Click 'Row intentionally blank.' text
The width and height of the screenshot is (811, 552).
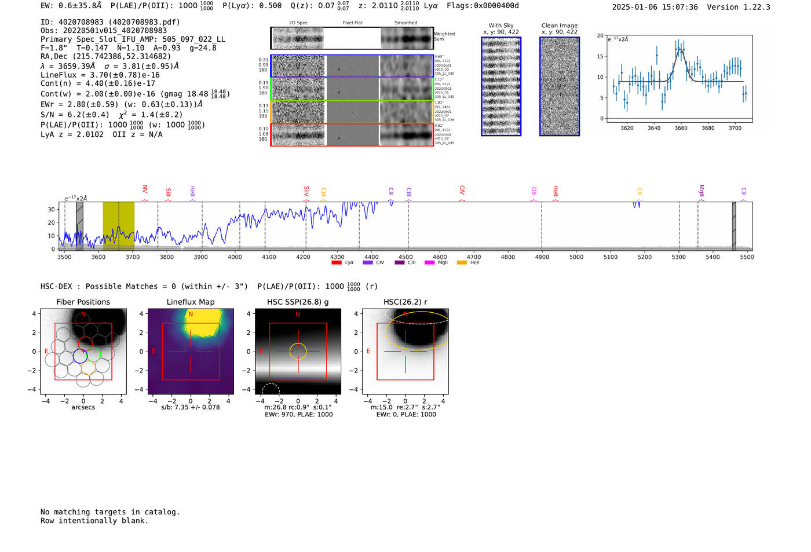tap(94, 521)
